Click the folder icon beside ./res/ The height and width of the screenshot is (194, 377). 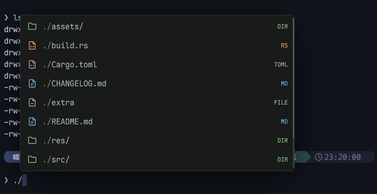32,140
